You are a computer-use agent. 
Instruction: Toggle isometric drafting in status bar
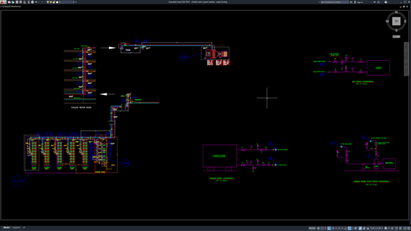(339, 228)
